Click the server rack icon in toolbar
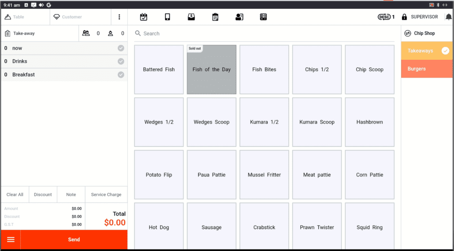 click(263, 17)
